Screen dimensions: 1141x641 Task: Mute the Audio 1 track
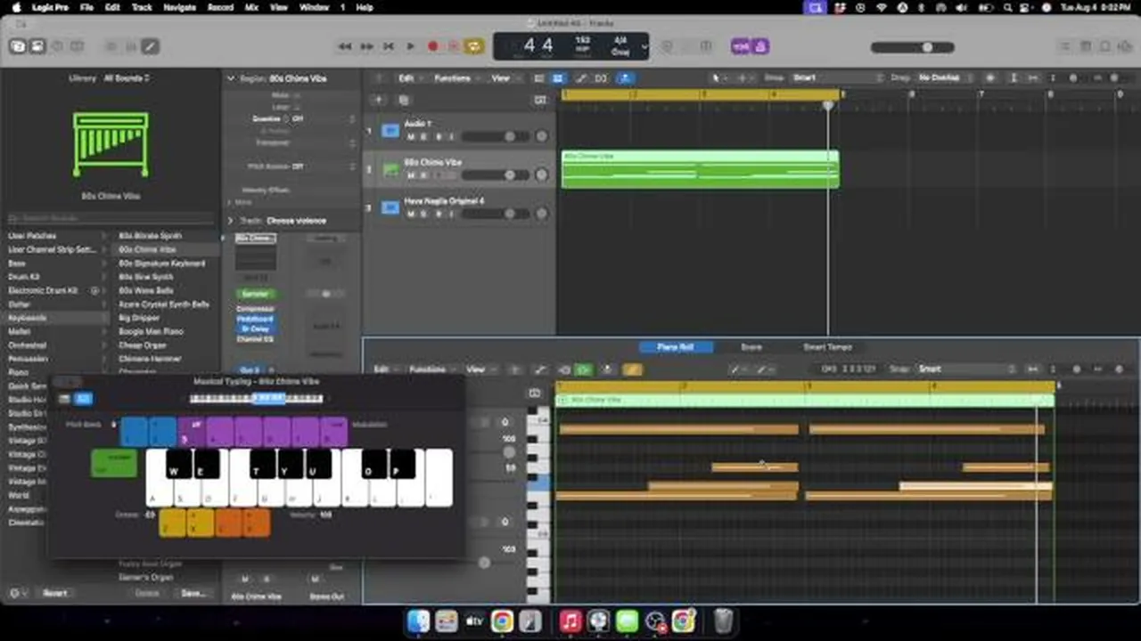(411, 137)
